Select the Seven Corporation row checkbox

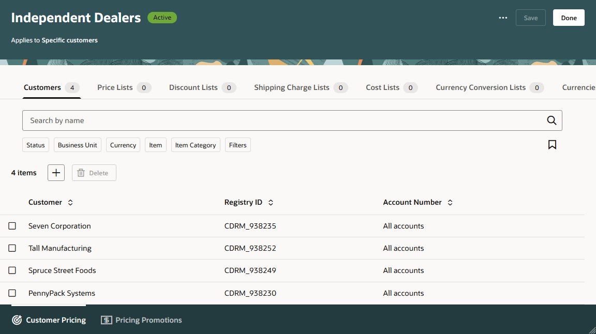coord(12,226)
